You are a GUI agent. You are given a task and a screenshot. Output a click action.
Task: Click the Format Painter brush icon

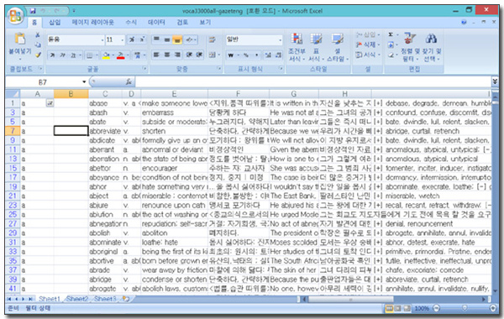tap(38, 55)
